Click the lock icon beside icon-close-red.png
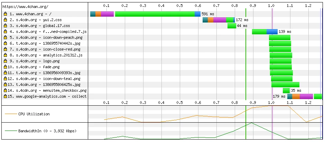 pos(6,50)
